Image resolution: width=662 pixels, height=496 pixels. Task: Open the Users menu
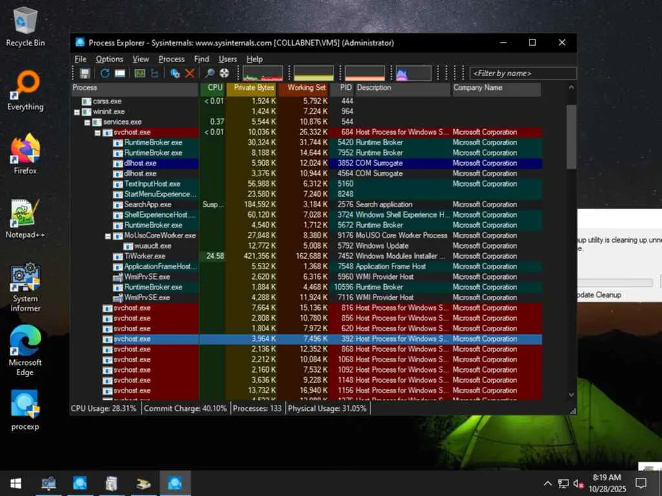pos(228,59)
